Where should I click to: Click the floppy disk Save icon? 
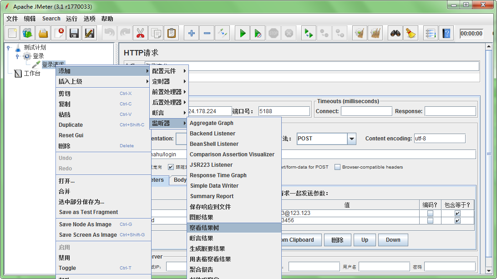(74, 33)
